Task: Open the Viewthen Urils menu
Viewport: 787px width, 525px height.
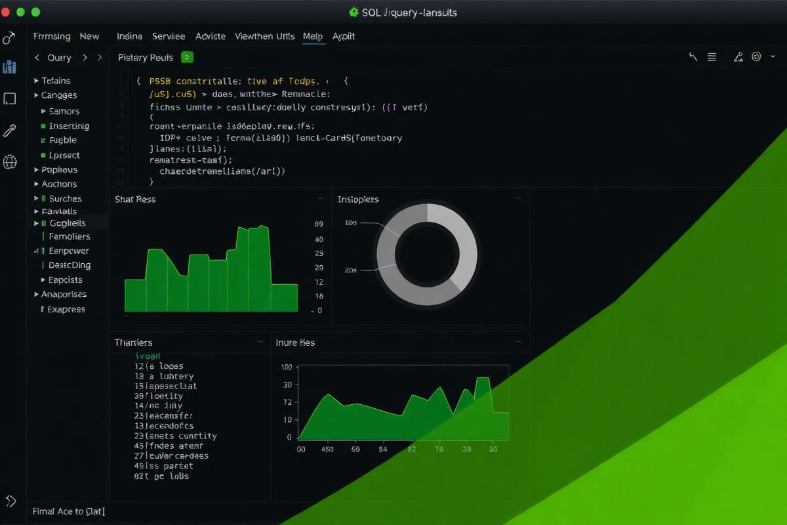Action: pos(264,36)
